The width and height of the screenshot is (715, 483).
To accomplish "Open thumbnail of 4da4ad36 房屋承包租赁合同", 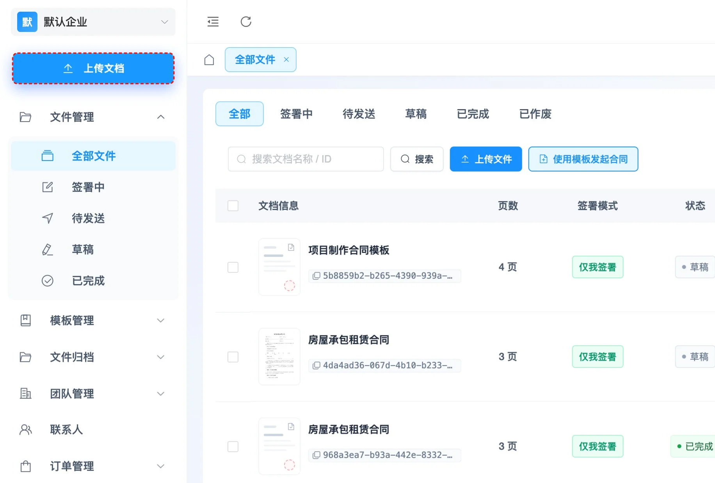I will tap(279, 357).
